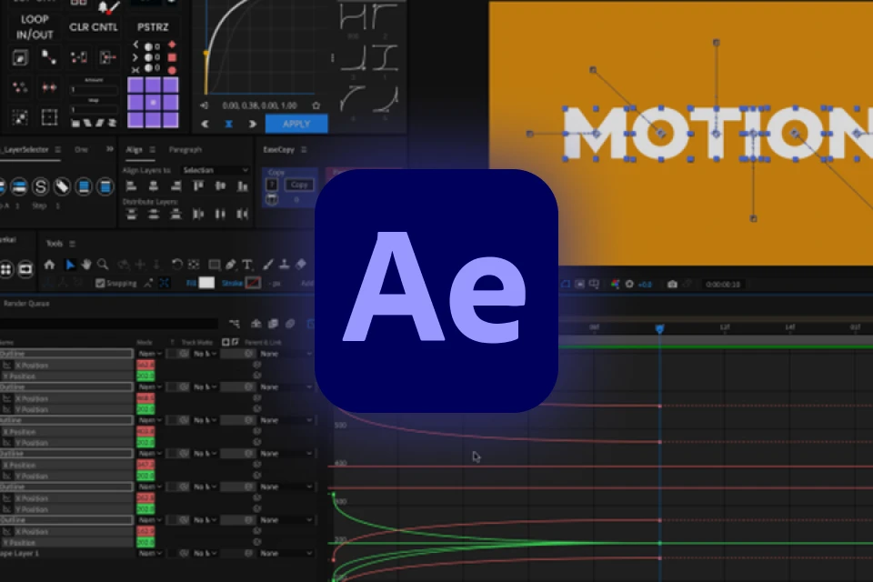
Task: Select the Clone Stamp tool
Action: (284, 265)
